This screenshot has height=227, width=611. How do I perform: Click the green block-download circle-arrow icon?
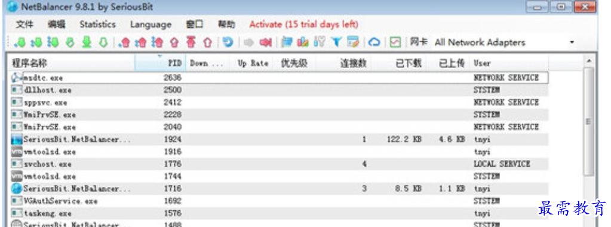click(x=70, y=42)
